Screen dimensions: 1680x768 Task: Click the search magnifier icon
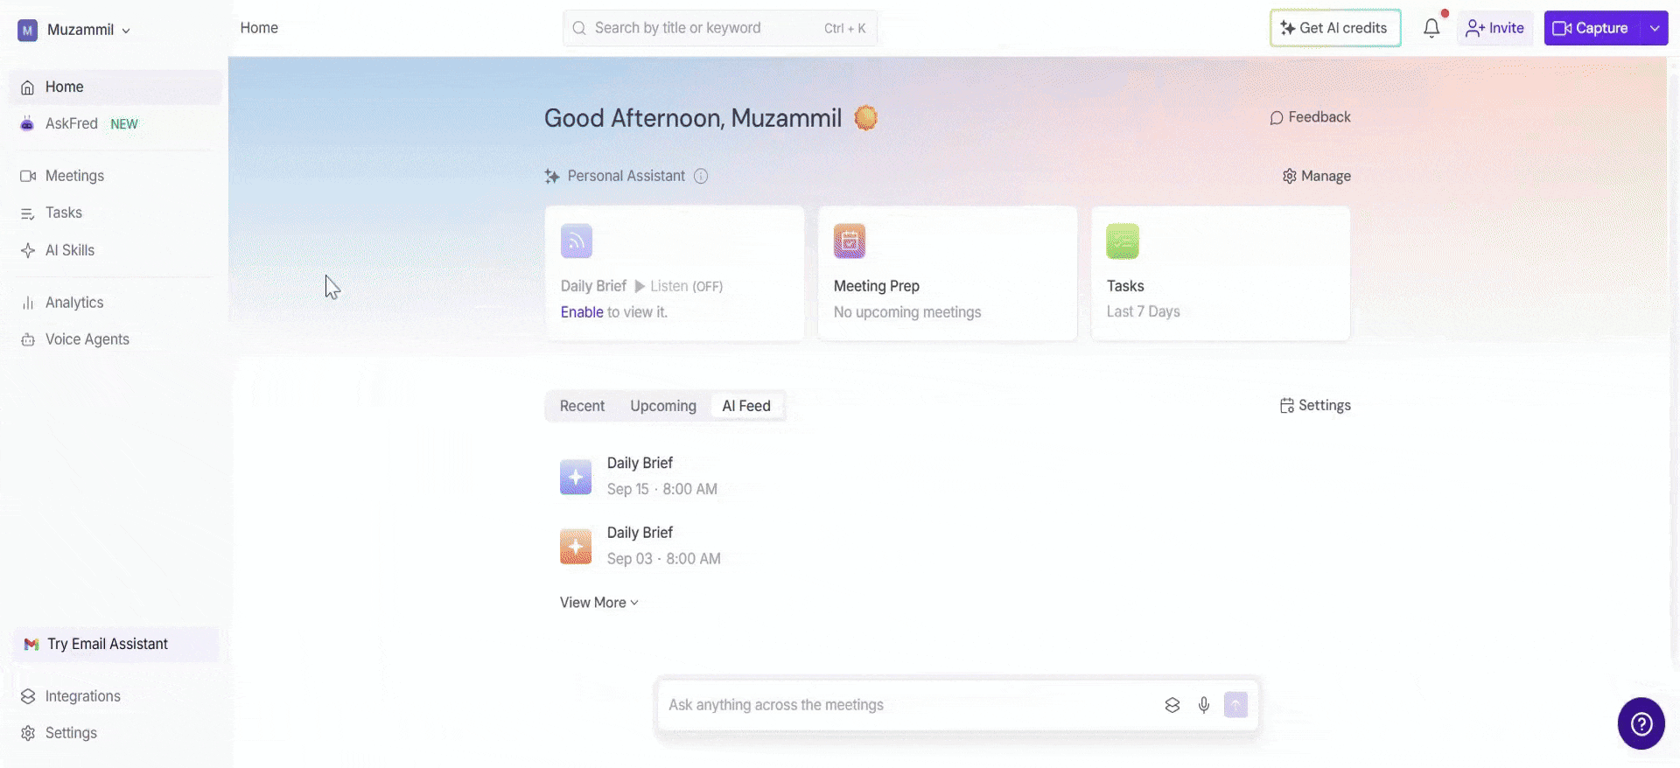(579, 28)
